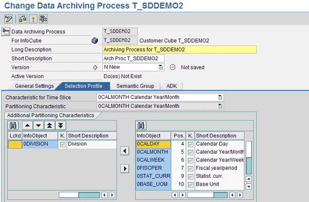Click the Lckd column header
Screen dimensions: 309x202
(15, 136)
